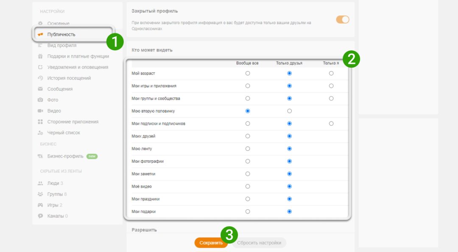The image size is (458, 252).
Task: Set Мою вторую половинку to Только друзья
Action: coord(289,111)
